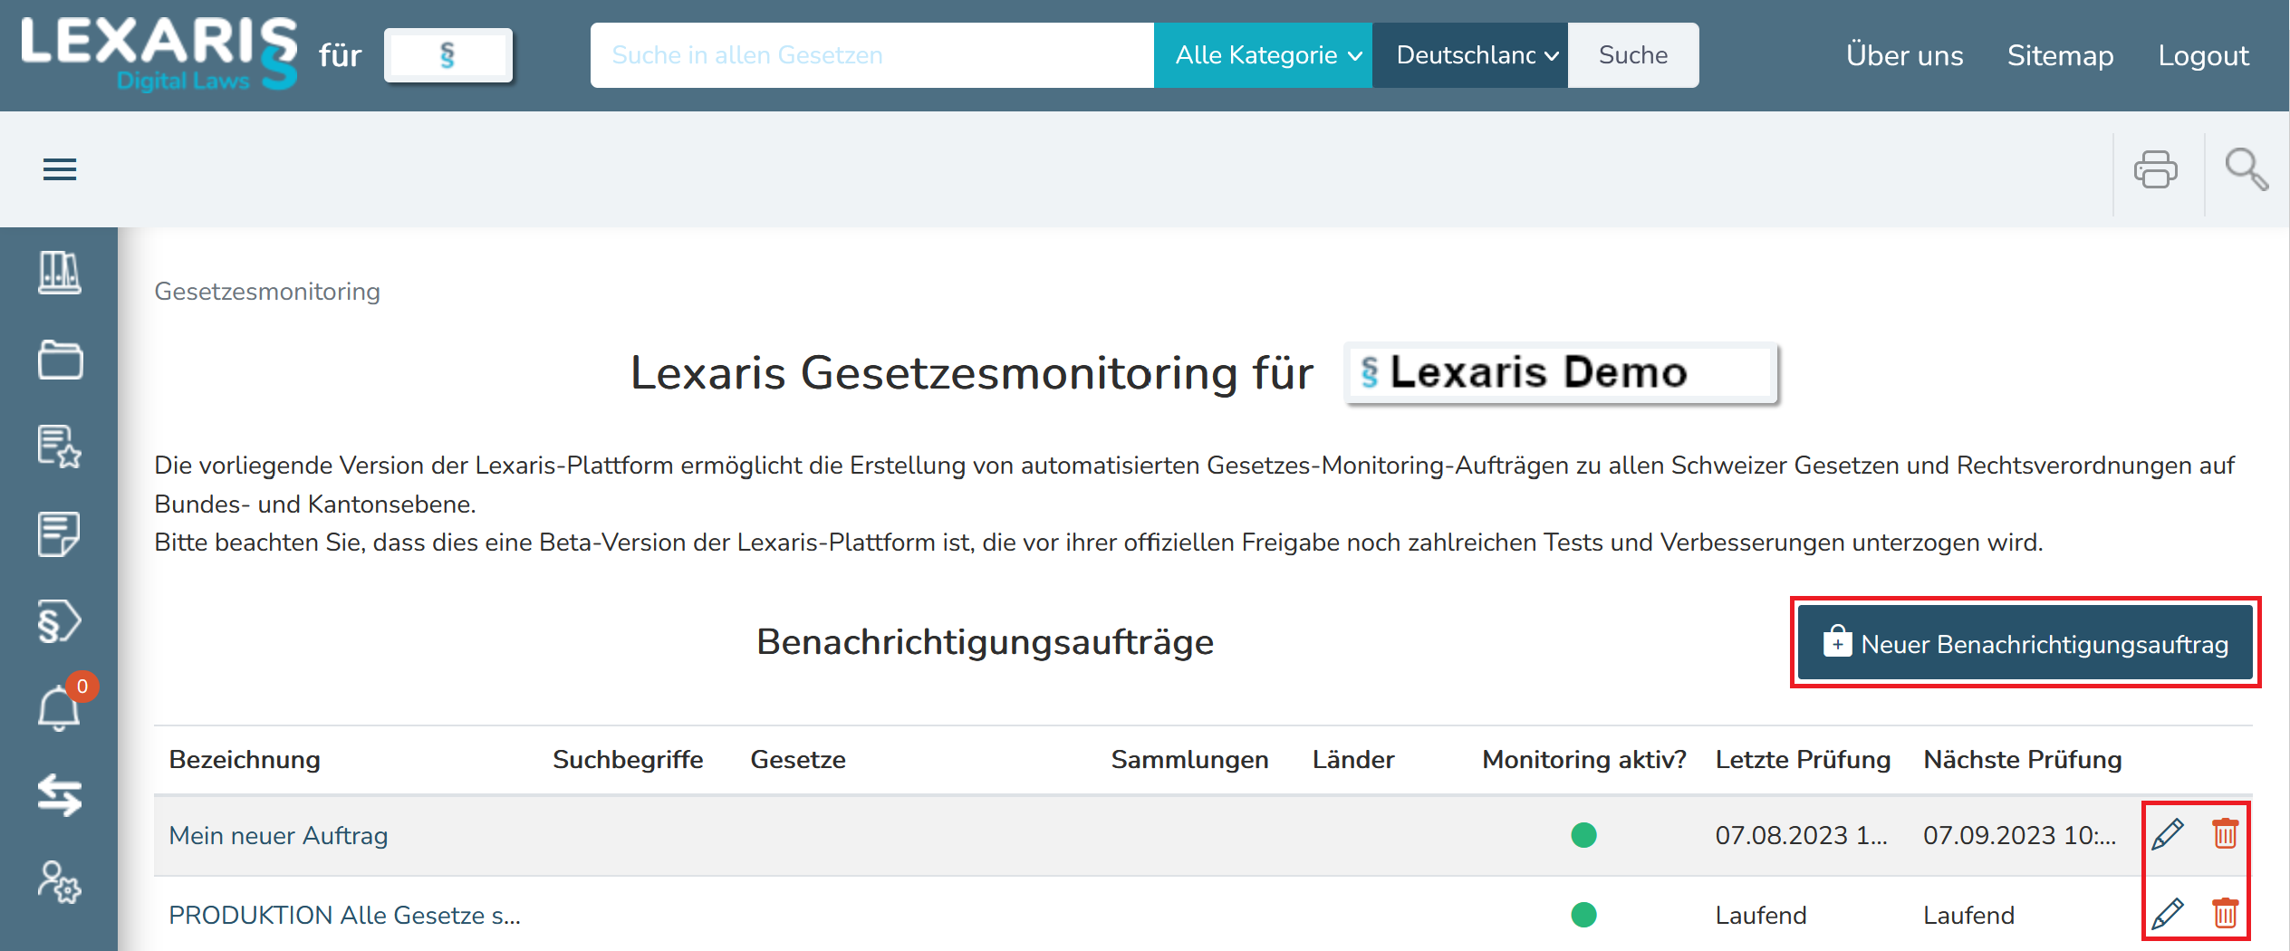Click 'Laufend' in Letzte Prüfung column
The width and height of the screenshot is (2290, 951).
tap(1761, 915)
